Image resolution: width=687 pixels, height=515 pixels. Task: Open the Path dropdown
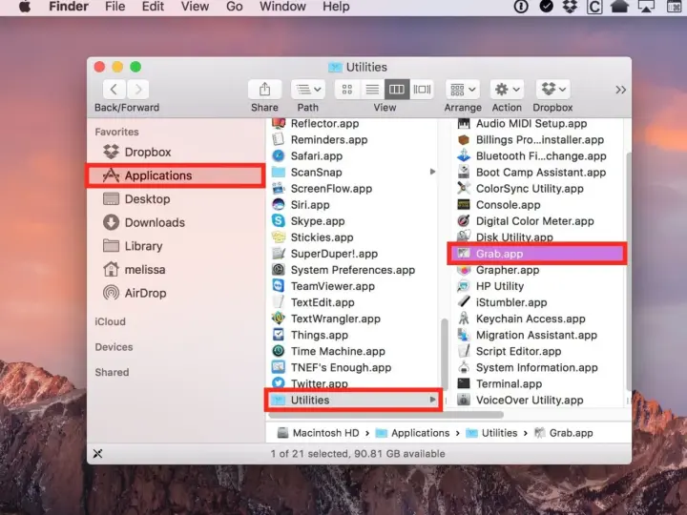[x=307, y=90]
